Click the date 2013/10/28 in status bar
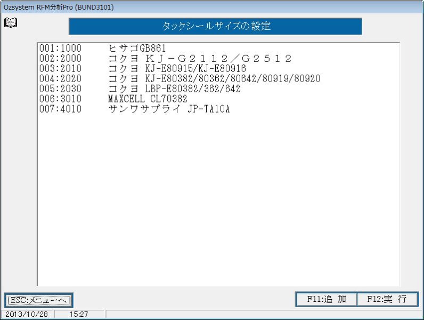The image size is (424, 320). (27, 314)
